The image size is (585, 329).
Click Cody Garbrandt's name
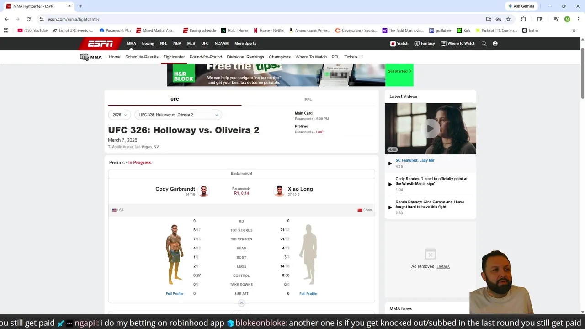175,189
